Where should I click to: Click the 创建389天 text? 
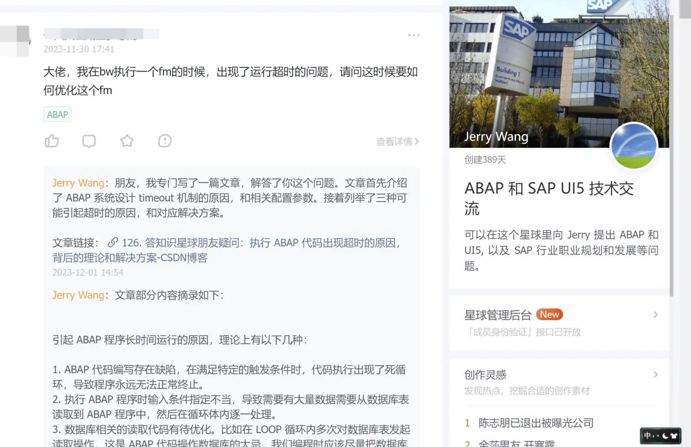coord(485,160)
